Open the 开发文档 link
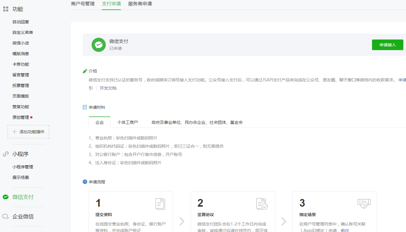The image size is (406, 232). click(108, 88)
